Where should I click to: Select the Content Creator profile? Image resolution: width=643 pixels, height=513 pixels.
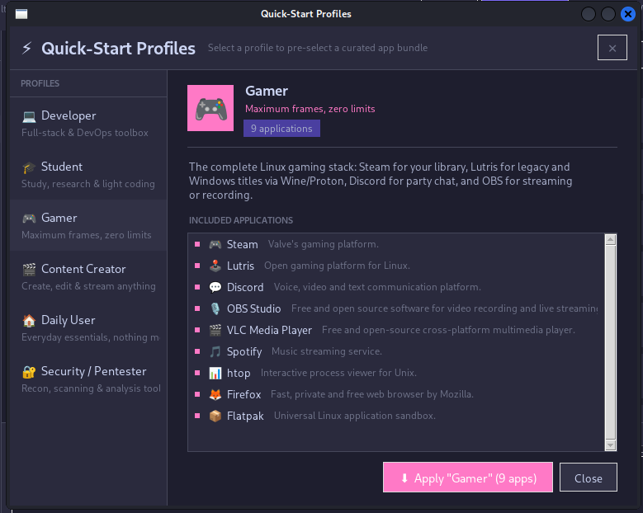tap(88, 276)
